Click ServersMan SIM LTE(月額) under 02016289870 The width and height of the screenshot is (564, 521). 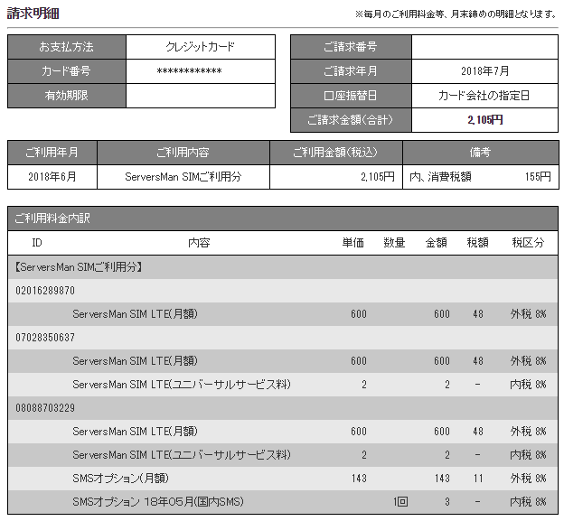[135, 314]
